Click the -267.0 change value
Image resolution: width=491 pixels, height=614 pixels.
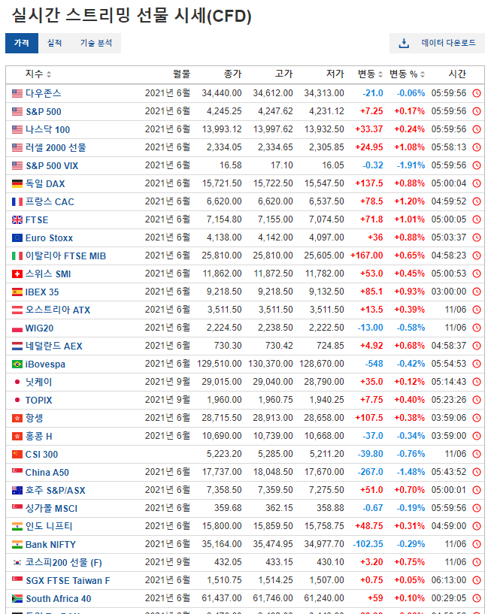(370, 472)
